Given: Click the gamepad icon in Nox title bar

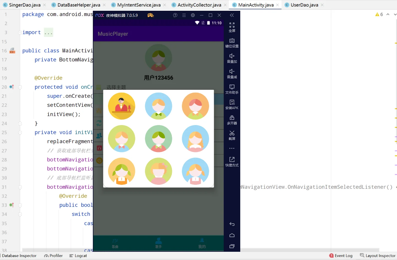Looking at the screenshot, I should (151, 15).
